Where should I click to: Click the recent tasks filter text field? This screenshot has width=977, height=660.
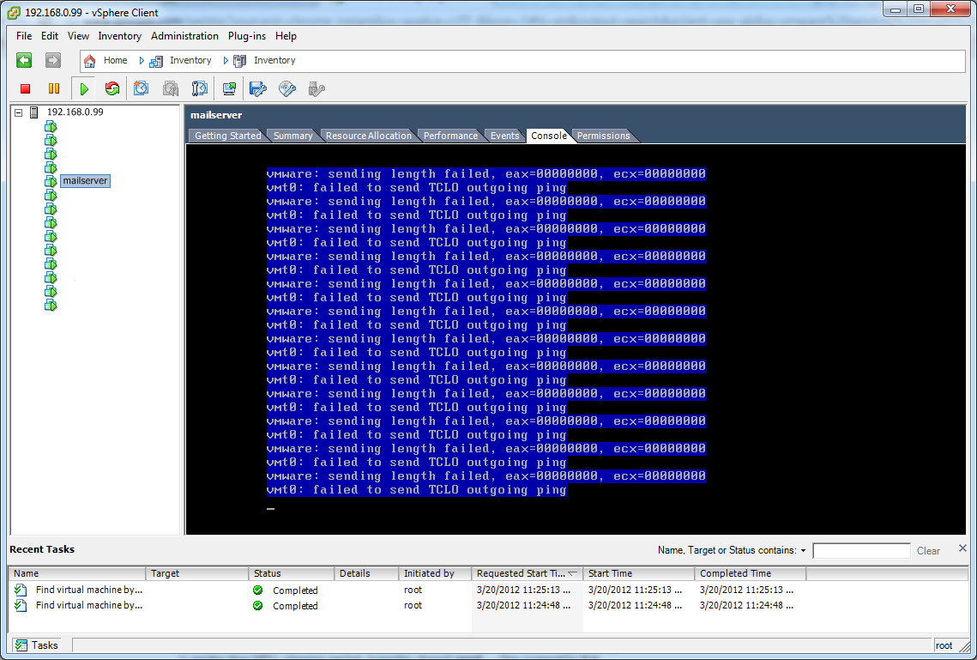coord(862,551)
